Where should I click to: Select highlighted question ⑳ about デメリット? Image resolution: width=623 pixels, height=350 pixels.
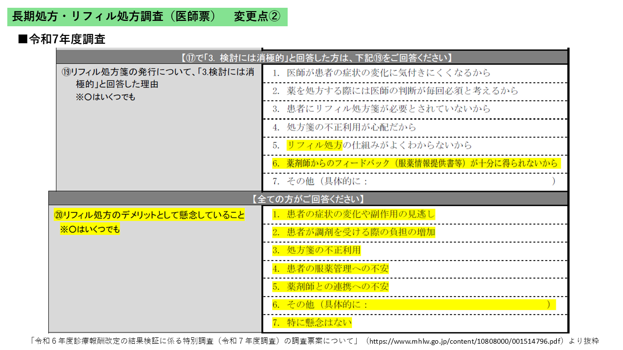coord(149,215)
